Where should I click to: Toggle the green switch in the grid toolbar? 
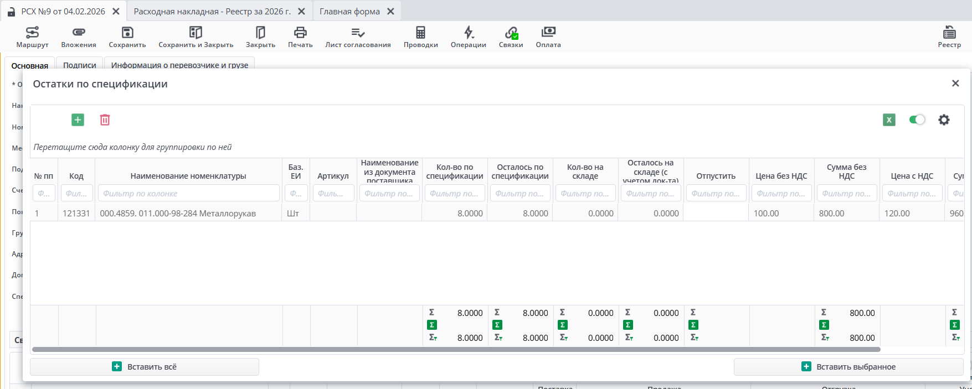[x=917, y=120]
